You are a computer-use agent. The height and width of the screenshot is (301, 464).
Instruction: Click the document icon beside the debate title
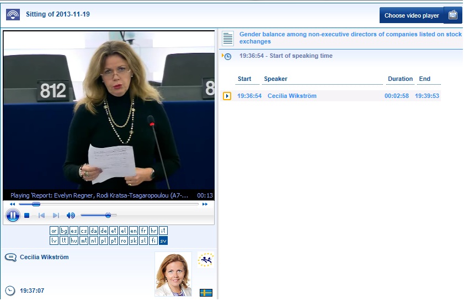pos(228,39)
